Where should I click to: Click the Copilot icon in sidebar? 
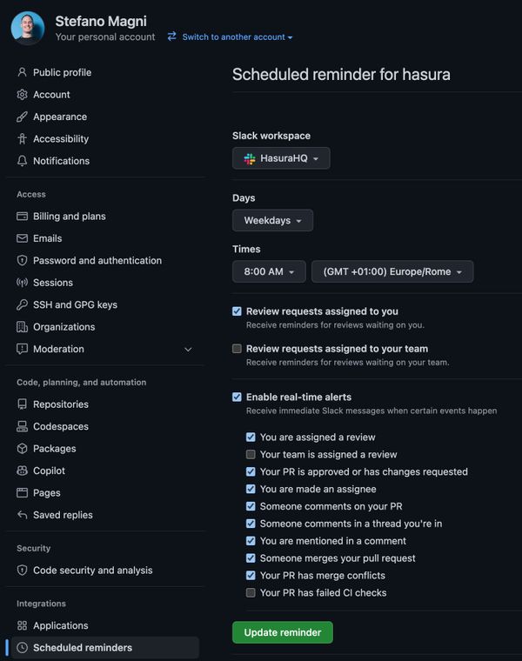pyautogui.click(x=23, y=471)
